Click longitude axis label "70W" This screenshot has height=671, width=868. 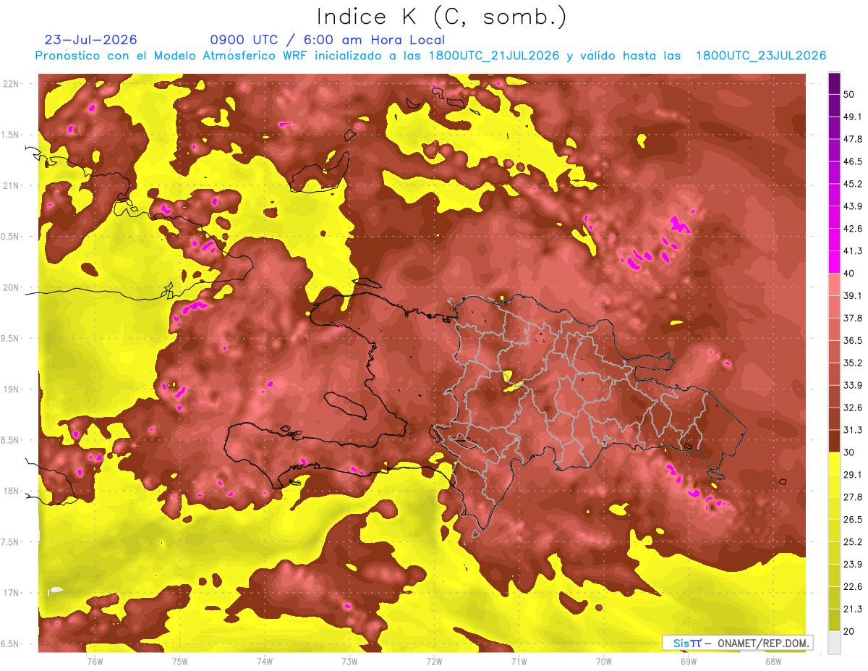tap(603, 662)
